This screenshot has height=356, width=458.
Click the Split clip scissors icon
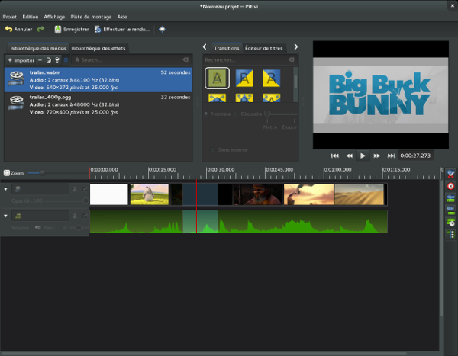[450, 175]
